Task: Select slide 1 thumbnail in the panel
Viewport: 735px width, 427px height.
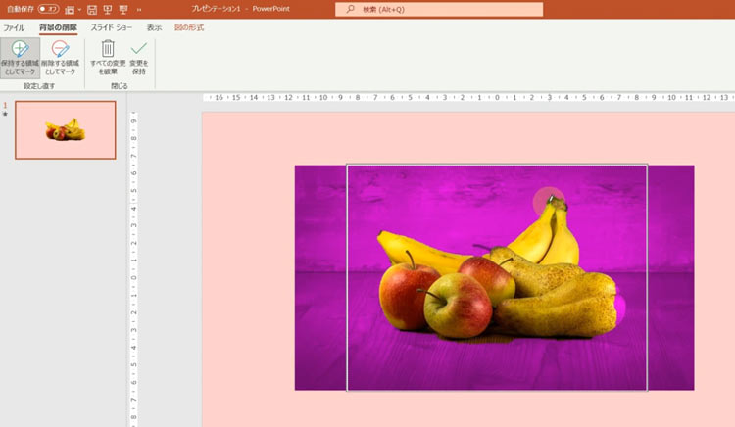Action: [x=65, y=129]
